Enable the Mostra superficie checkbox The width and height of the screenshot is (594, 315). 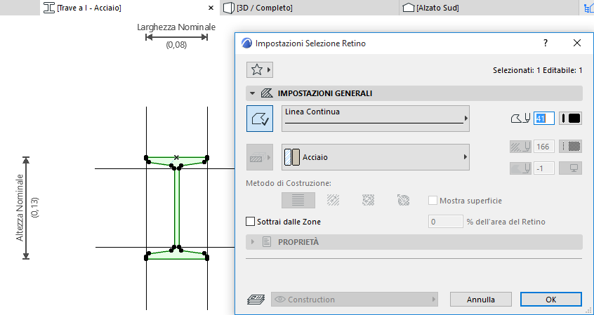pyautogui.click(x=433, y=201)
